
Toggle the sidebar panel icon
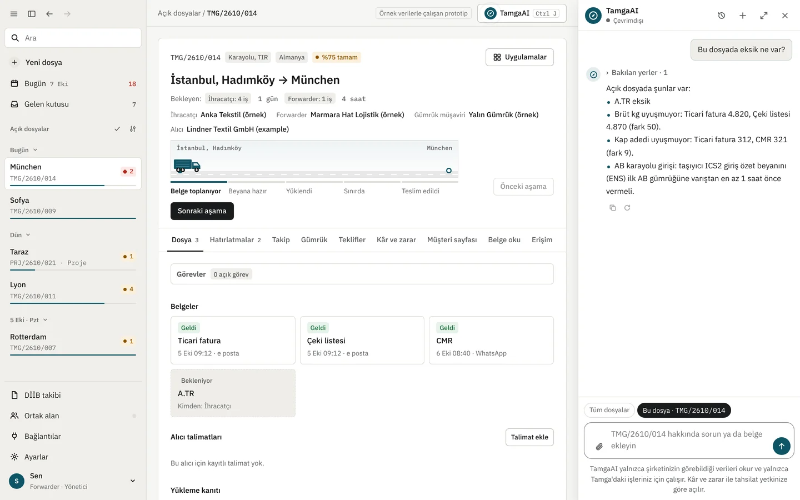click(32, 14)
